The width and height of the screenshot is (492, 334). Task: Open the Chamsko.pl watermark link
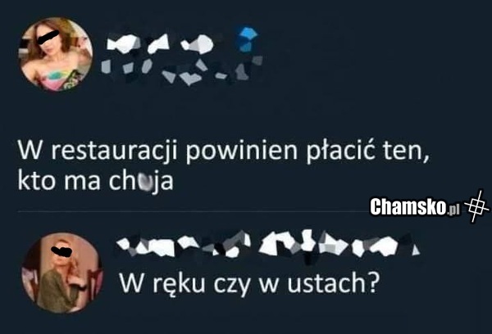[x=415, y=207]
